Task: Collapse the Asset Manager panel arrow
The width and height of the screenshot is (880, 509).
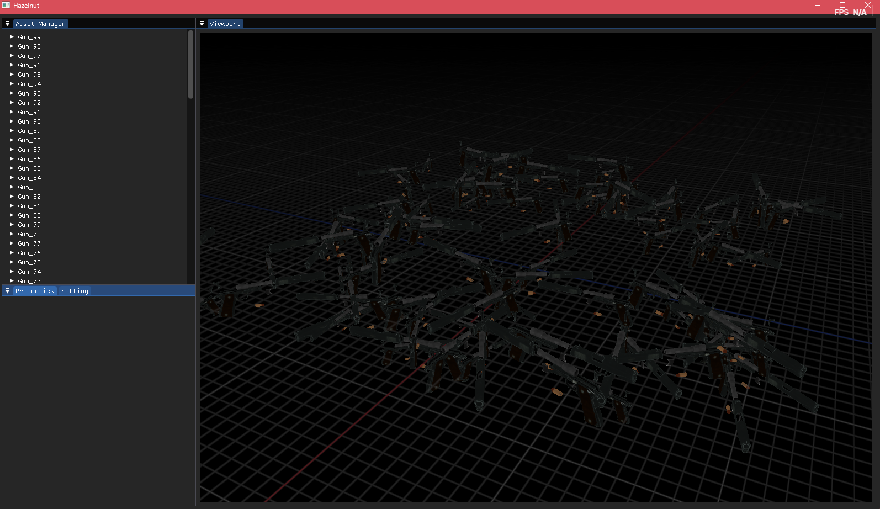Action: click(x=7, y=24)
